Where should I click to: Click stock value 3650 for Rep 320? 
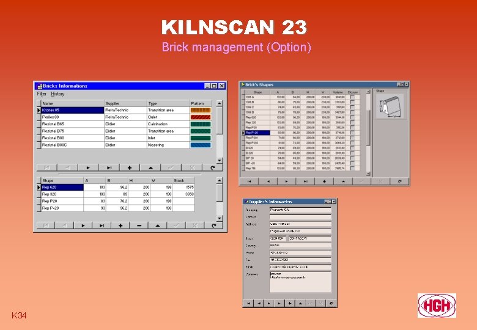click(183, 194)
